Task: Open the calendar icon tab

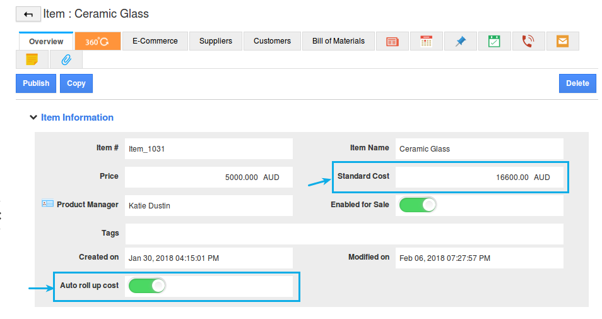Action: (426, 41)
